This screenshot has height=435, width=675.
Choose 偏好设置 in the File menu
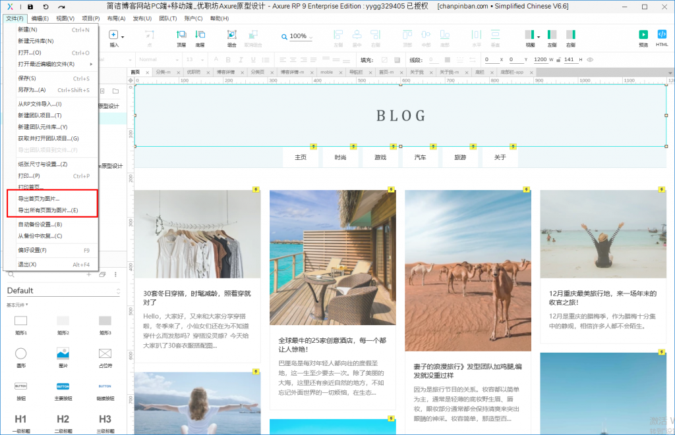[32, 250]
